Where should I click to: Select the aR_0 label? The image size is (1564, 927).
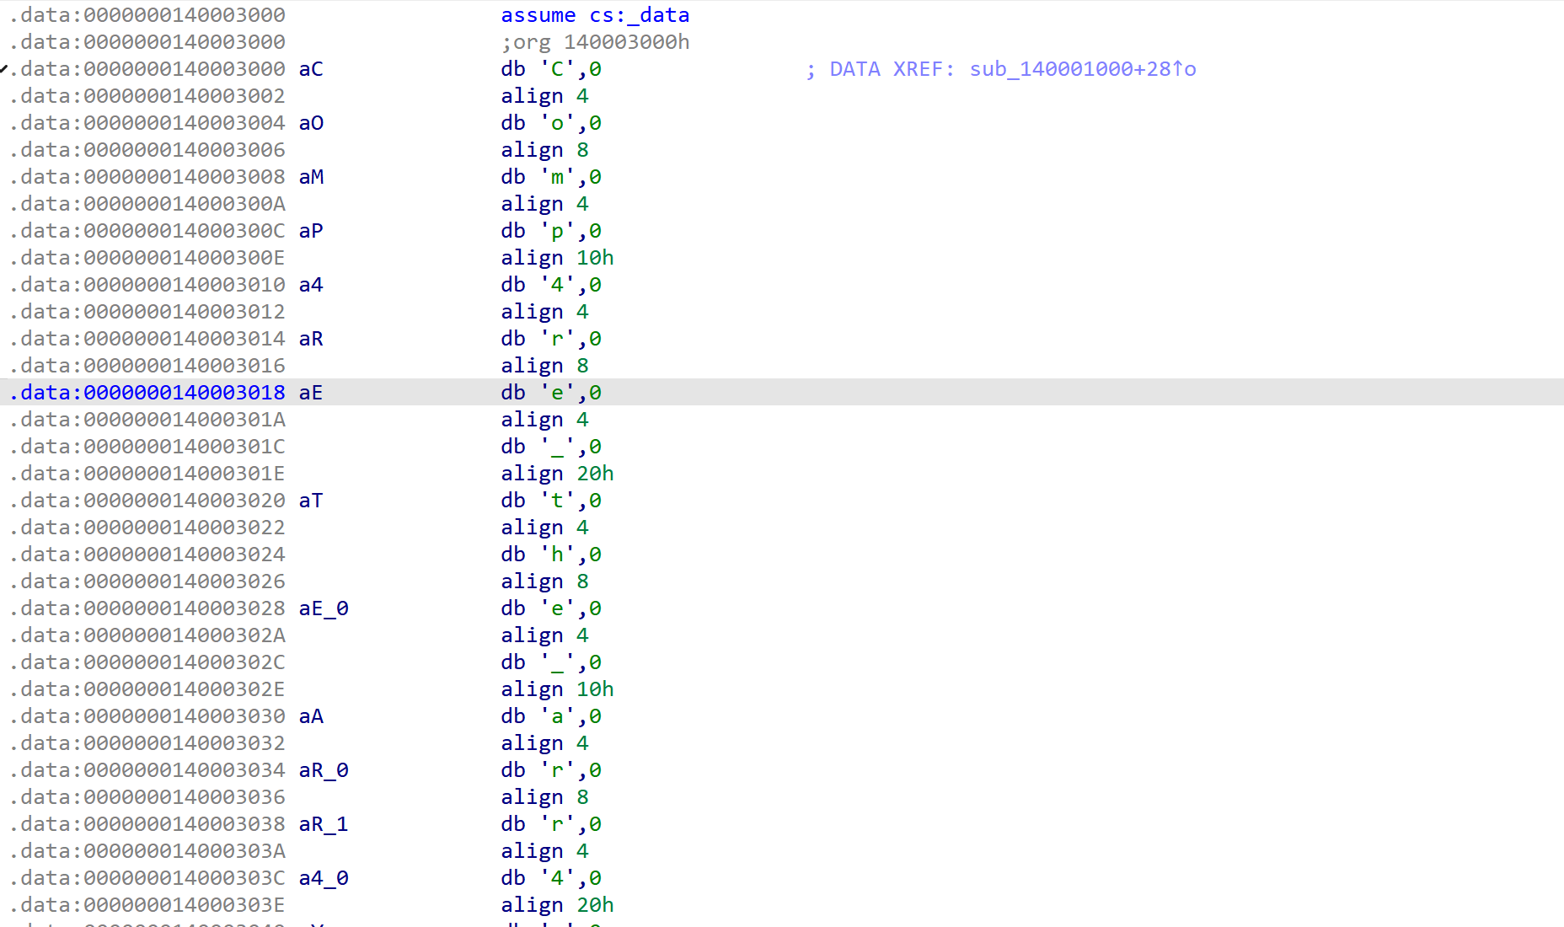tap(323, 769)
